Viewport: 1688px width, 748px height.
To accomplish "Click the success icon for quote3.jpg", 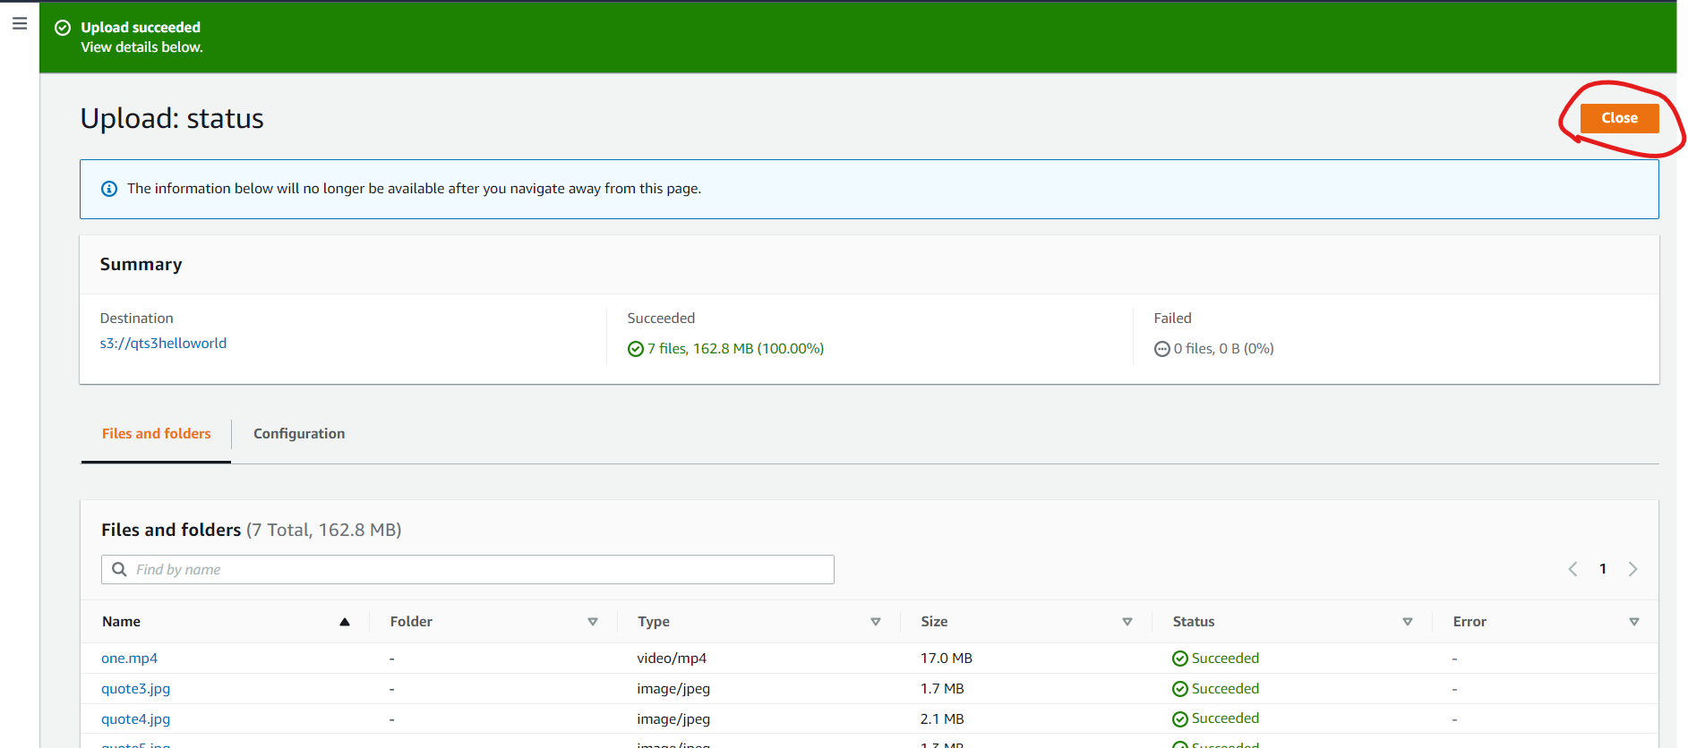I will [x=1180, y=689].
